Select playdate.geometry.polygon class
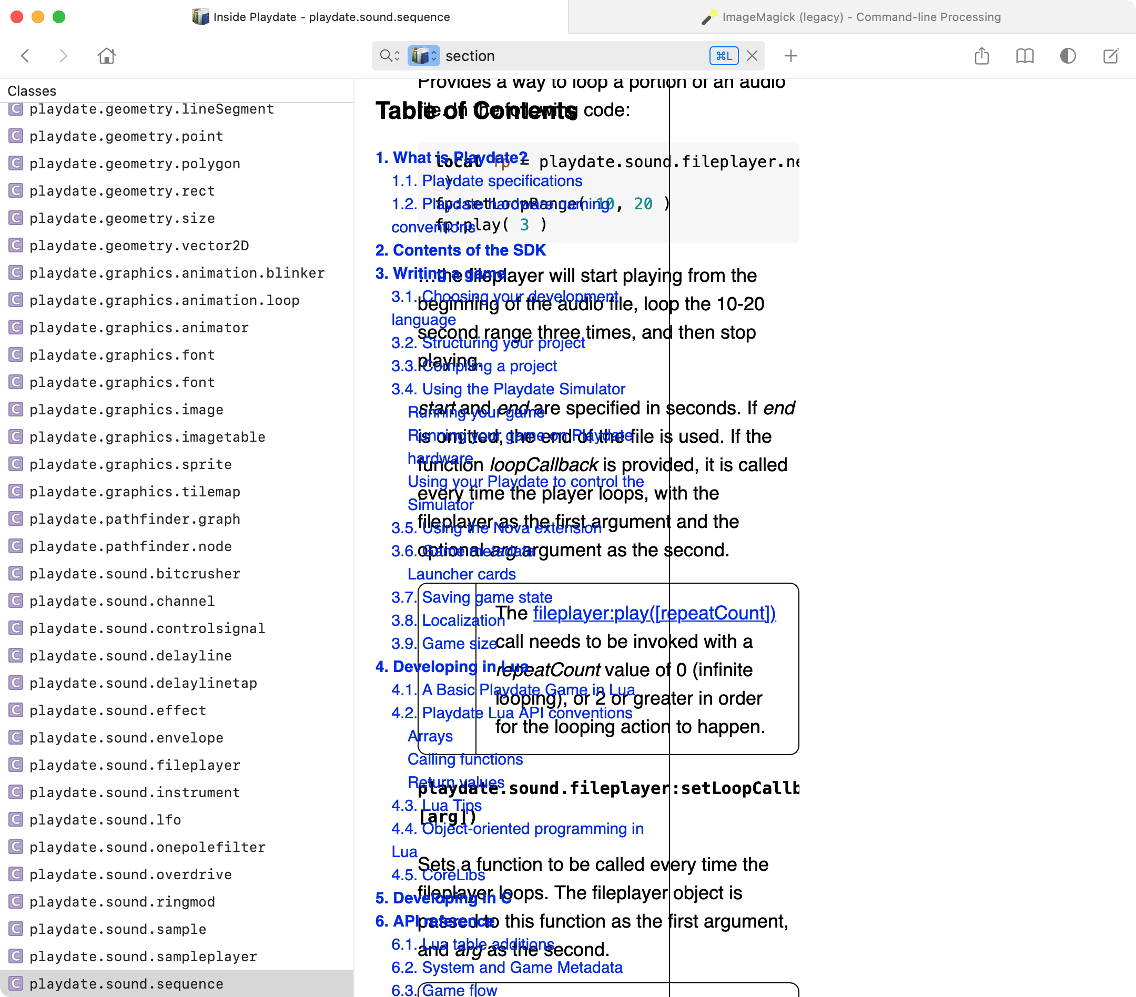 177,164
